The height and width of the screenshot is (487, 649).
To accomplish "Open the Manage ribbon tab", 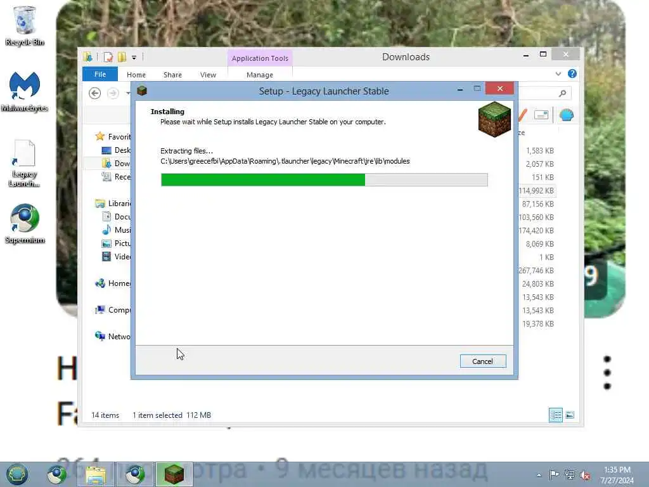I will [x=259, y=75].
